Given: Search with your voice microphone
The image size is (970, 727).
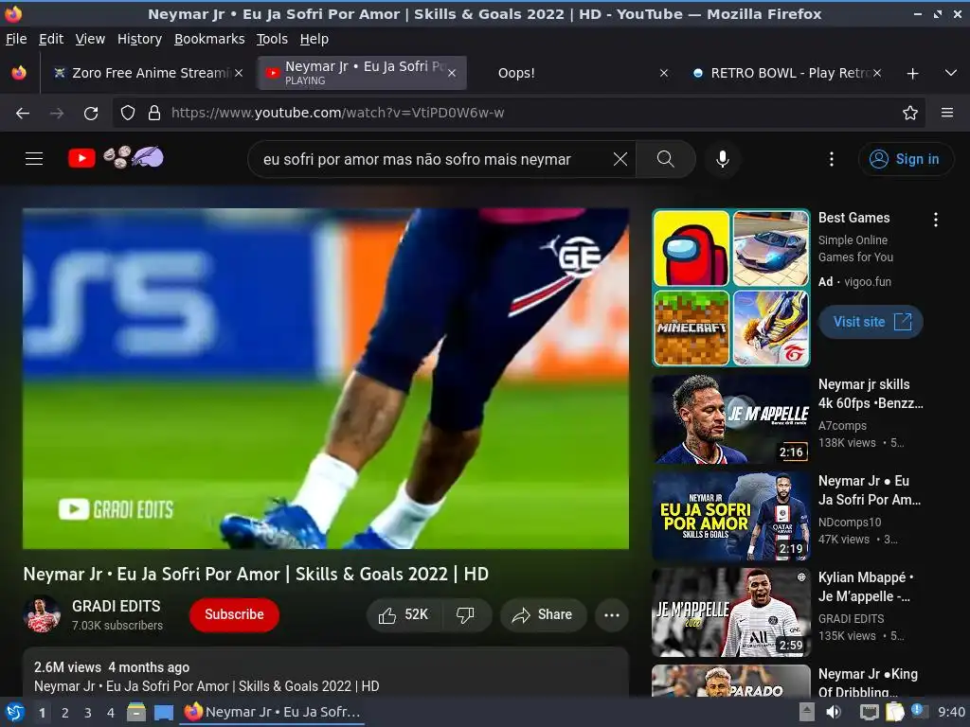Looking at the screenshot, I should coord(722,159).
